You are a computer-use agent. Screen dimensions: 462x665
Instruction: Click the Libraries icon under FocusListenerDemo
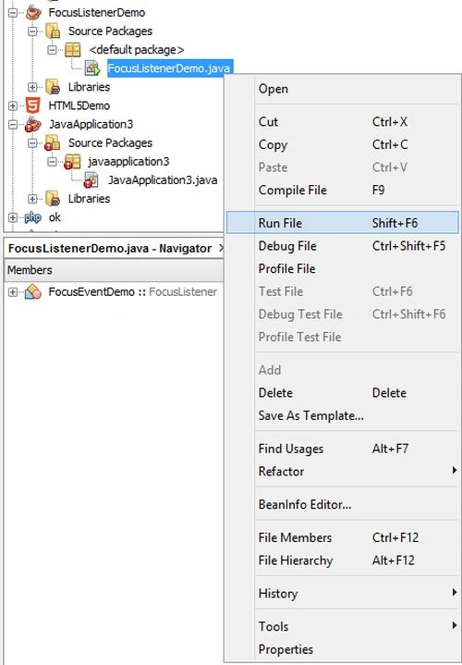point(53,87)
